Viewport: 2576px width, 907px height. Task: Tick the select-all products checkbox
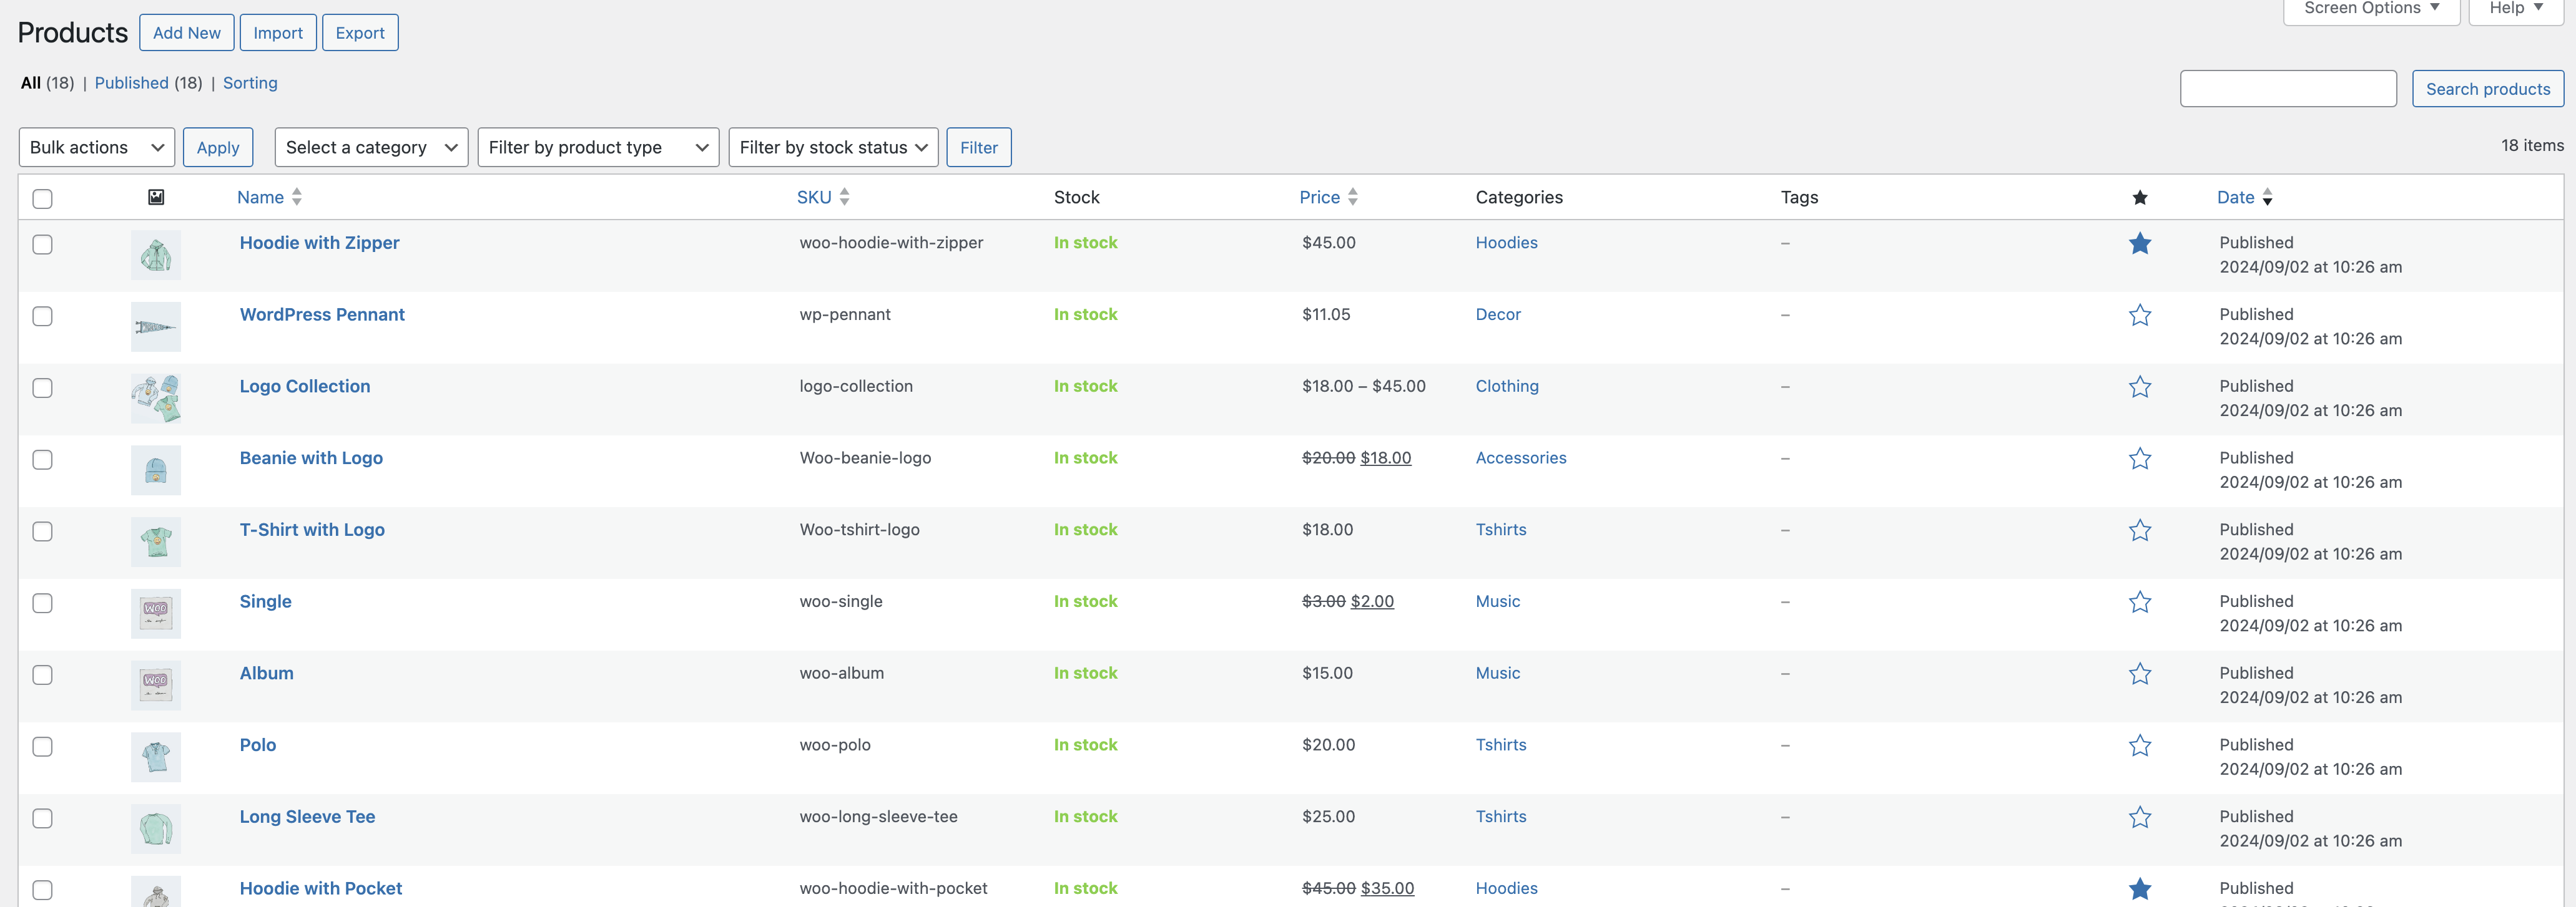pyautogui.click(x=42, y=199)
